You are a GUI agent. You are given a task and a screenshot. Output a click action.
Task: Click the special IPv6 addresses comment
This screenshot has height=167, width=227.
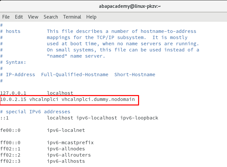[x=35, y=112]
